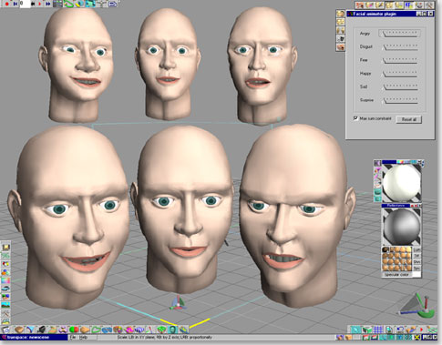The height and width of the screenshot is (345, 442).
Task: Move the Angry expression slider
Action: pos(400,34)
